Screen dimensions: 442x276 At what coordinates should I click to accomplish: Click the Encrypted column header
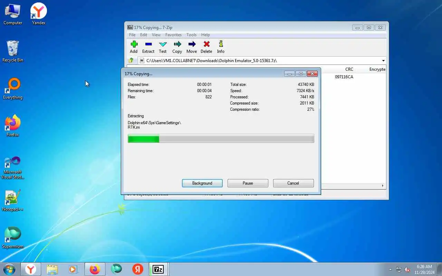click(x=377, y=69)
